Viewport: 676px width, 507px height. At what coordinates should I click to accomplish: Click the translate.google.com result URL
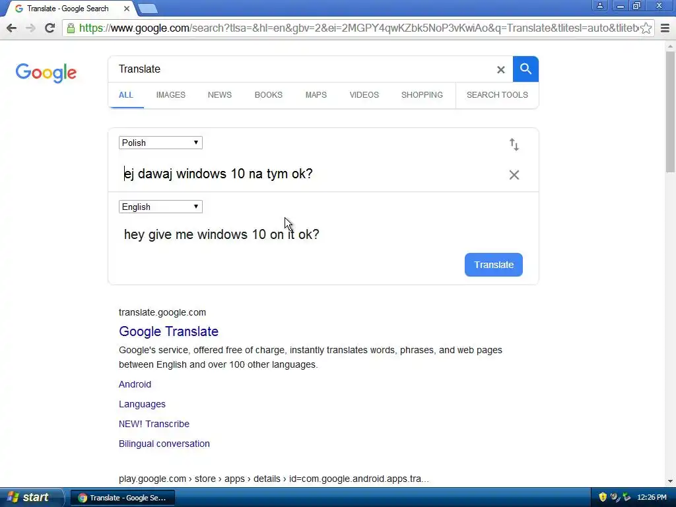click(x=162, y=312)
